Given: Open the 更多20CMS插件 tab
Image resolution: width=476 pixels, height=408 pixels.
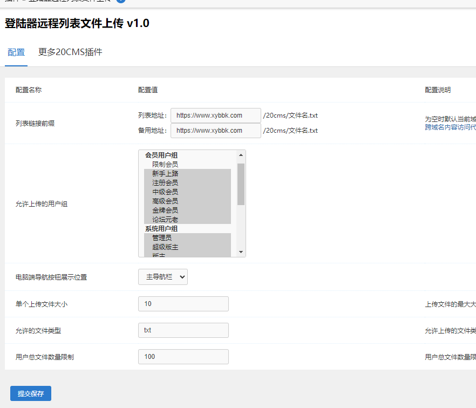Looking at the screenshot, I should click(70, 52).
